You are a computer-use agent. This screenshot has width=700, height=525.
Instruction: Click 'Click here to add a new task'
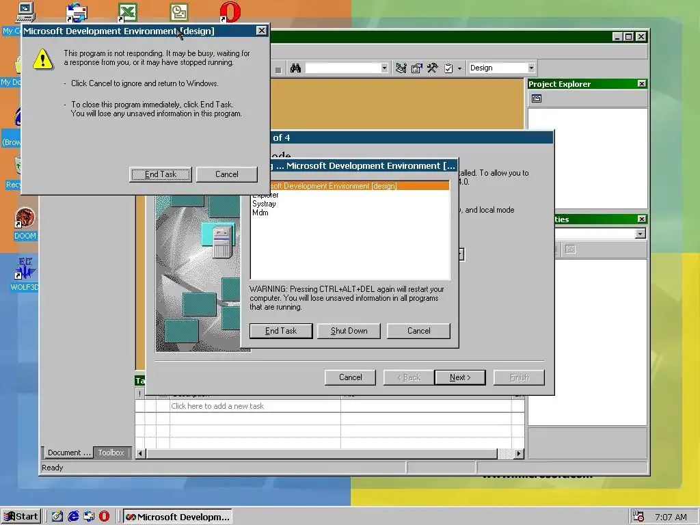tap(217, 406)
